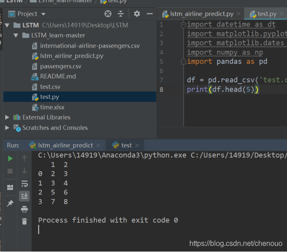
Task: Click the restore layout icon in Run panel
Action: (10, 187)
